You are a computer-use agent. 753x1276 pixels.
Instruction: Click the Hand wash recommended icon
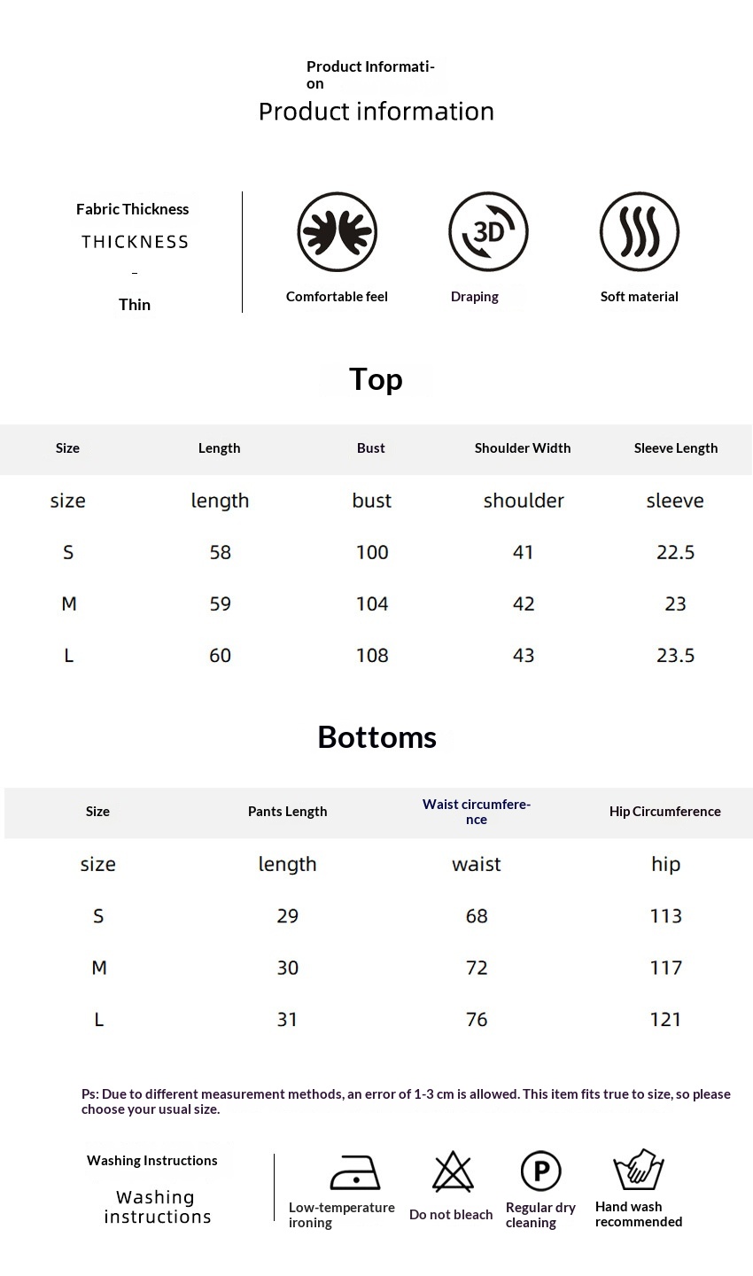click(639, 1171)
